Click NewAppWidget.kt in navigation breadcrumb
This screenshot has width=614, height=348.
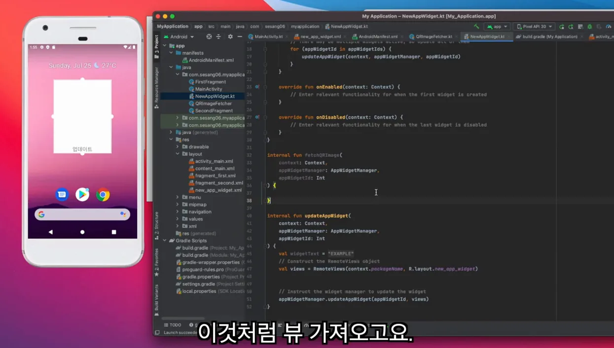(346, 27)
